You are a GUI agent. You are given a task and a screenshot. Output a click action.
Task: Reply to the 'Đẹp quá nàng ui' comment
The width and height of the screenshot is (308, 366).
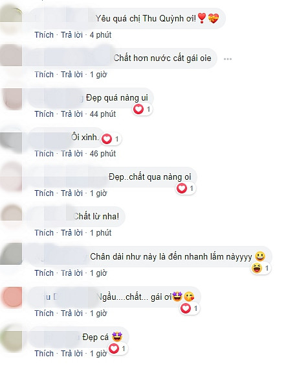click(x=72, y=114)
